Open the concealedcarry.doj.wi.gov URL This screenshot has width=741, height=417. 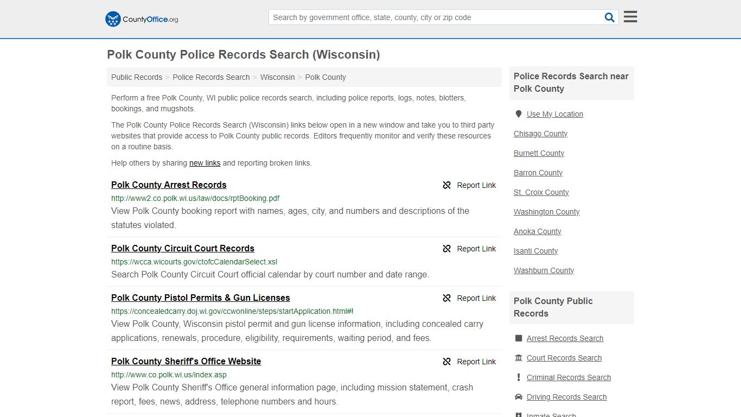pos(232,311)
